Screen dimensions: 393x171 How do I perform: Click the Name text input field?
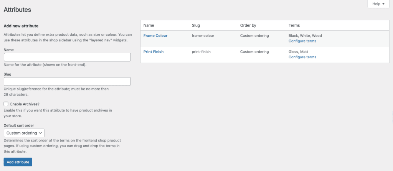[67, 57]
